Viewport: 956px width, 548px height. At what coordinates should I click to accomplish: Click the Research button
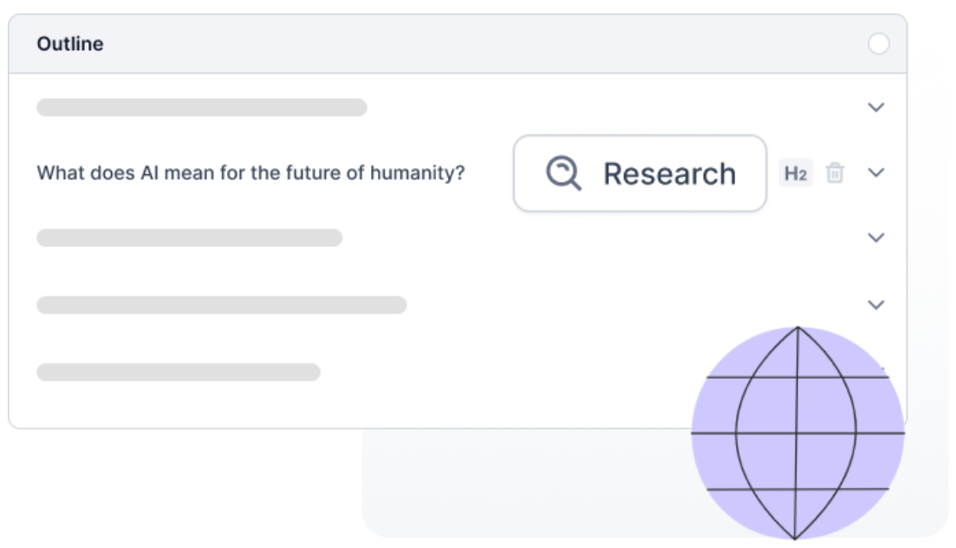[640, 173]
